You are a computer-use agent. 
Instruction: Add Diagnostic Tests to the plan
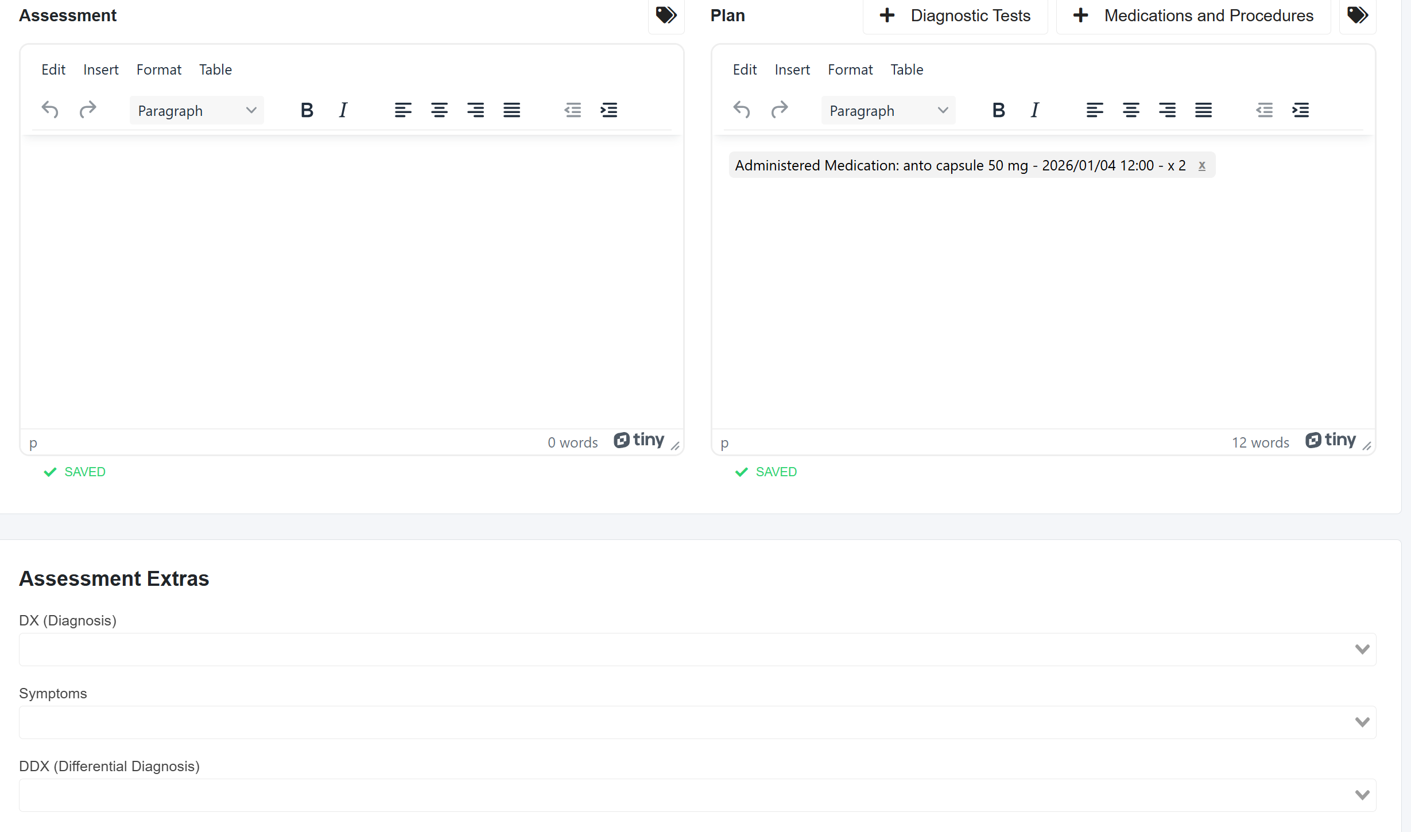point(955,16)
